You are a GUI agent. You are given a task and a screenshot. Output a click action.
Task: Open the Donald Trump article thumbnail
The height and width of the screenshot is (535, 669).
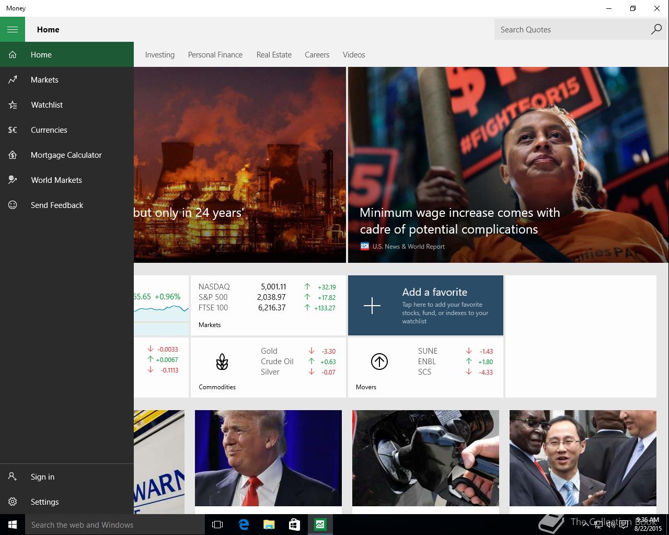pos(268,458)
